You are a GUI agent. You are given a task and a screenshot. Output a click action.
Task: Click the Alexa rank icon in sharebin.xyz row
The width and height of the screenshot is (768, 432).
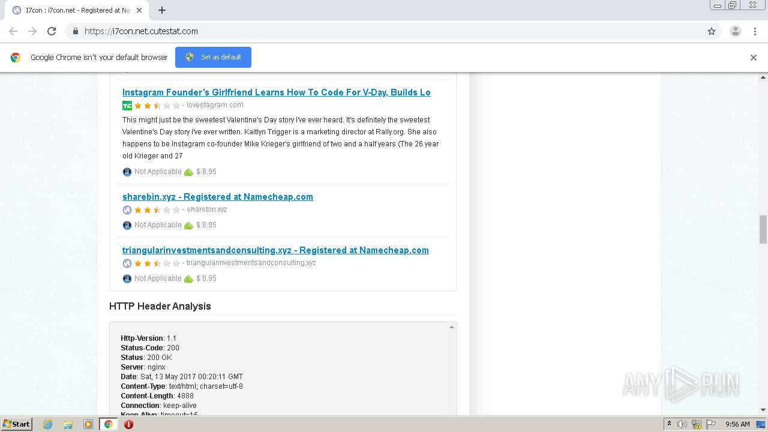[127, 226]
